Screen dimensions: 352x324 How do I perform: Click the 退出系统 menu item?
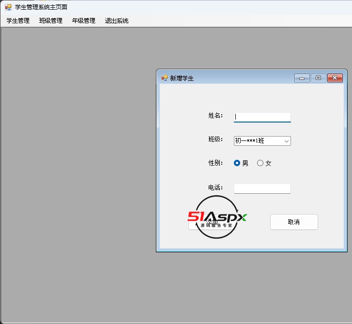(x=117, y=21)
